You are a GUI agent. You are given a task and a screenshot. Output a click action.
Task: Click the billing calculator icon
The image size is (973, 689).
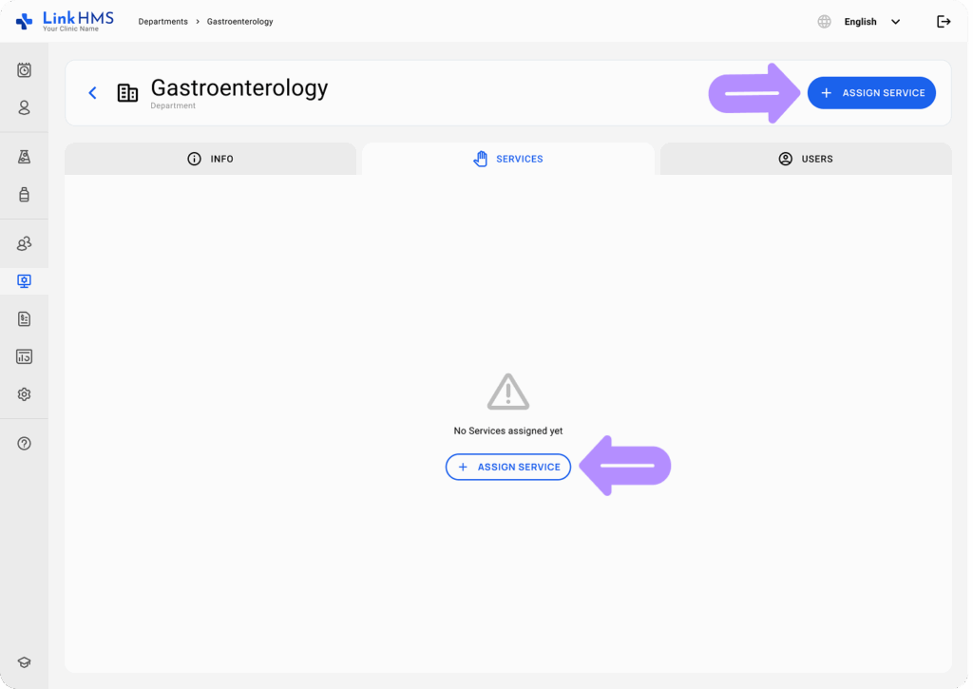tap(24, 356)
